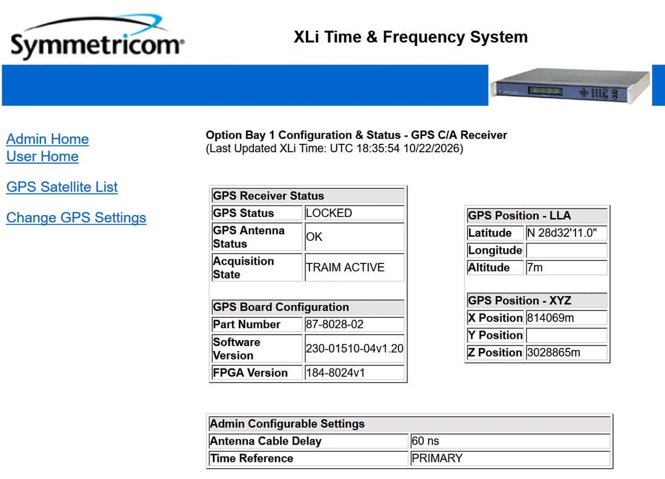Click the XLi device image

(x=570, y=86)
